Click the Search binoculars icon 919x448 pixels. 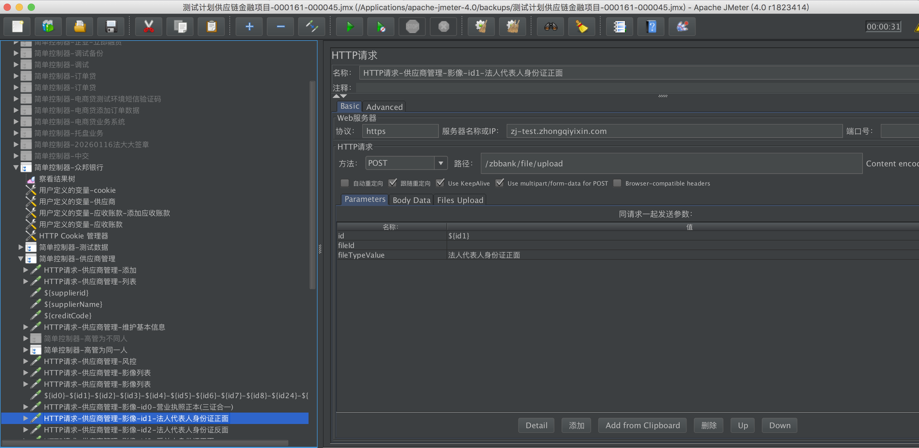[551, 27]
